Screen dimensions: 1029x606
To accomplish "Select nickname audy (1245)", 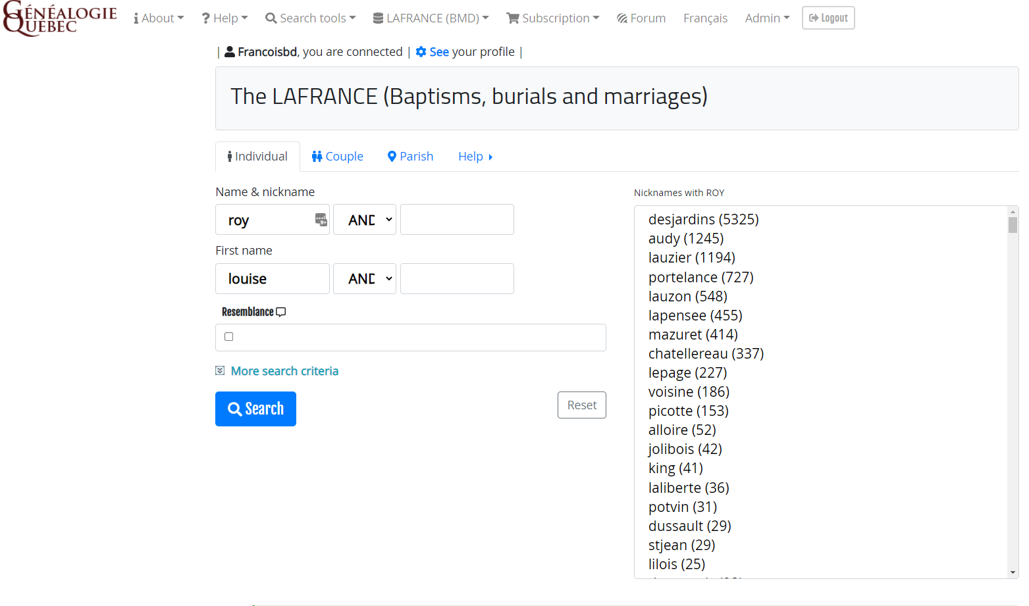I will 686,238.
